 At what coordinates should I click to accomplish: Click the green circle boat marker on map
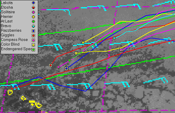69,61
